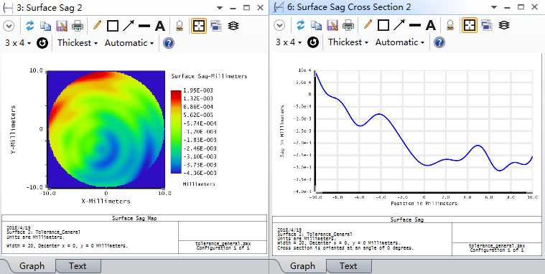The height and width of the screenshot is (274, 545).
Task: Switch to Text tab in Surface Sag 2
Action: (x=78, y=266)
